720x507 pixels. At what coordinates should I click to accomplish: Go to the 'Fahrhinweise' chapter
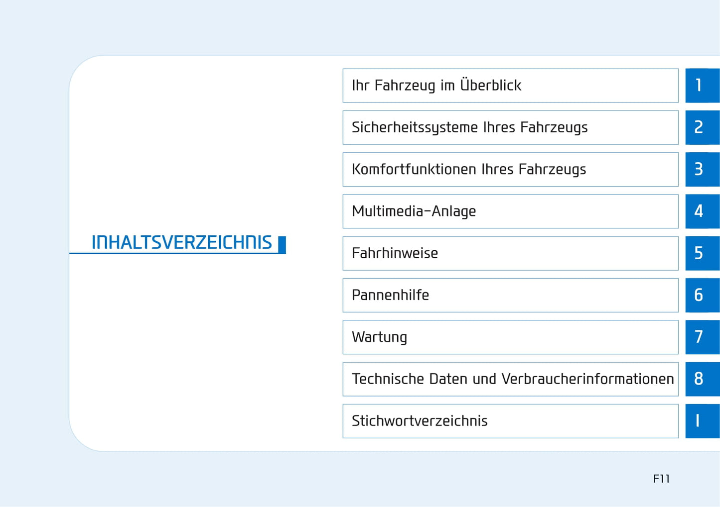pos(510,253)
